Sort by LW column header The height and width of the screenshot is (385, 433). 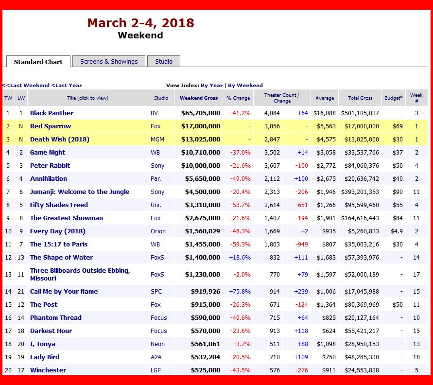[x=21, y=98]
